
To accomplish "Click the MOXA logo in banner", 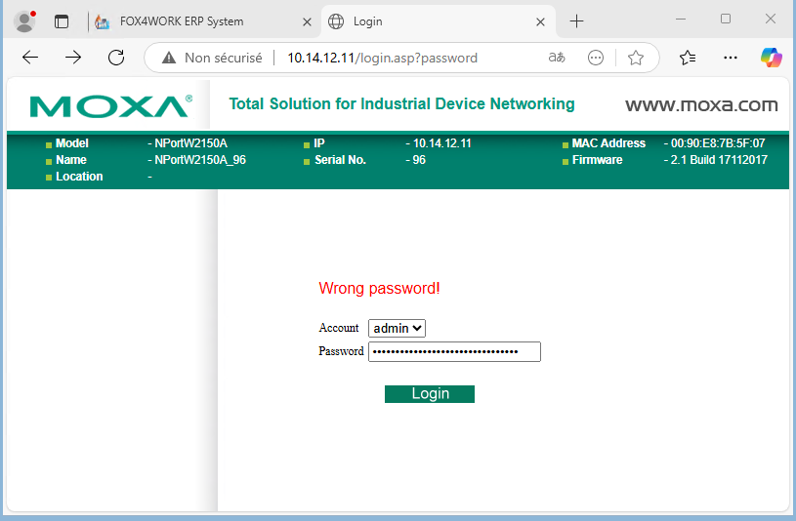I will tap(109, 106).
